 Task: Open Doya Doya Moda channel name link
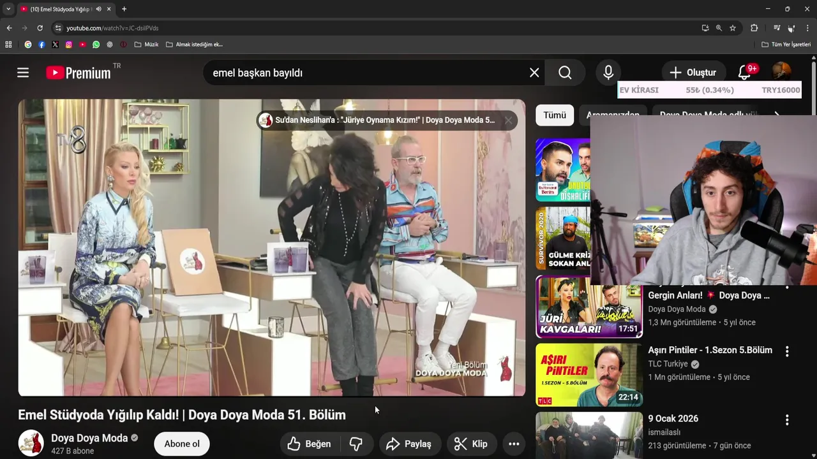tap(89, 438)
